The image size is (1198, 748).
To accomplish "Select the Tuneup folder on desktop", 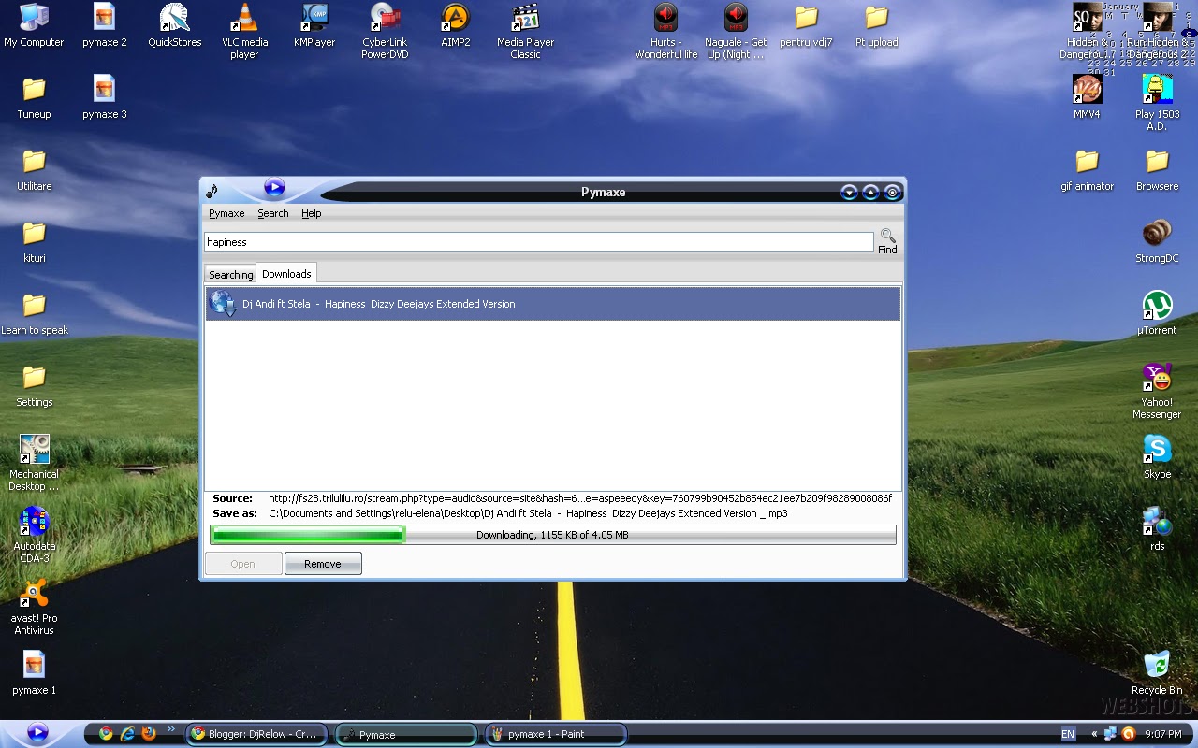I will [35, 97].
